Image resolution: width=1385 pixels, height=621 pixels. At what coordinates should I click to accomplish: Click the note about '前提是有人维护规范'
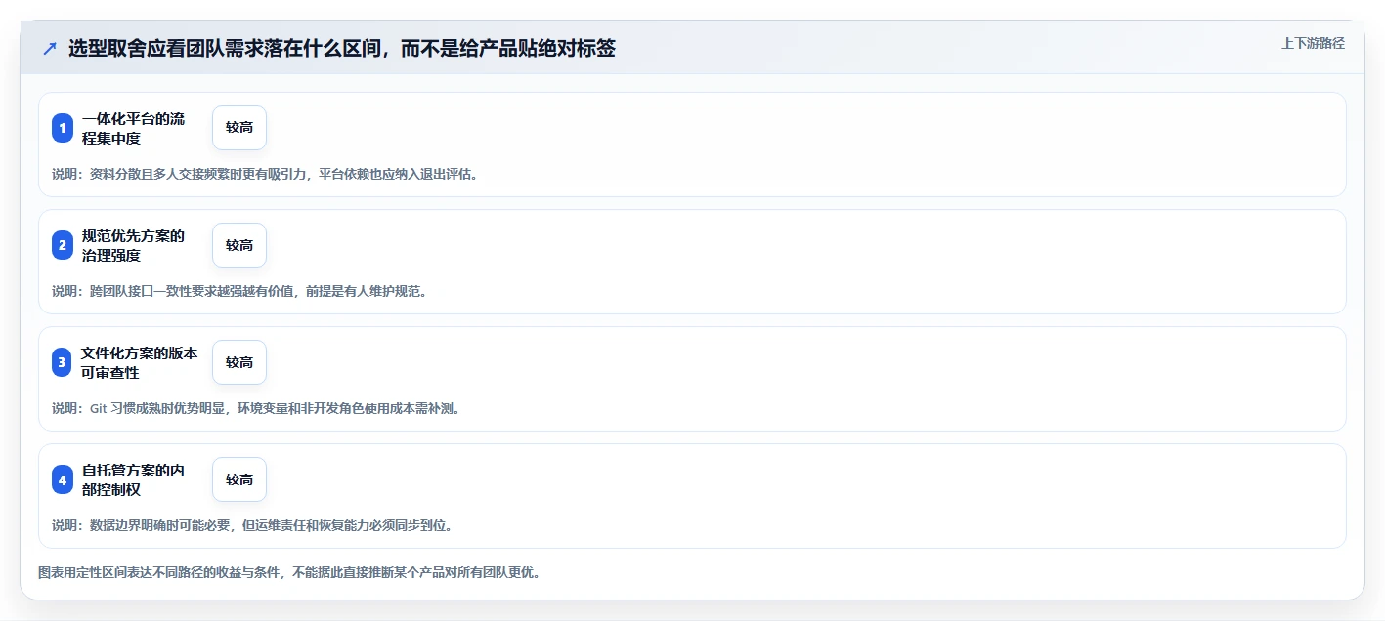[239, 291]
